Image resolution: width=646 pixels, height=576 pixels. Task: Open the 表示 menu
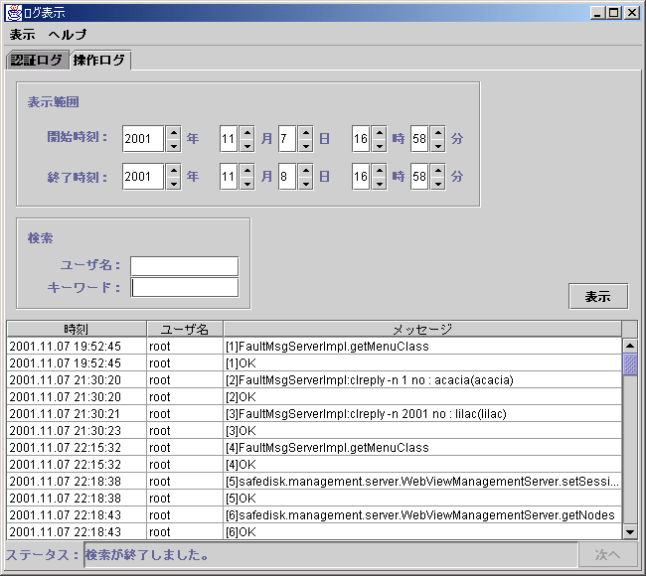pyautogui.click(x=22, y=35)
